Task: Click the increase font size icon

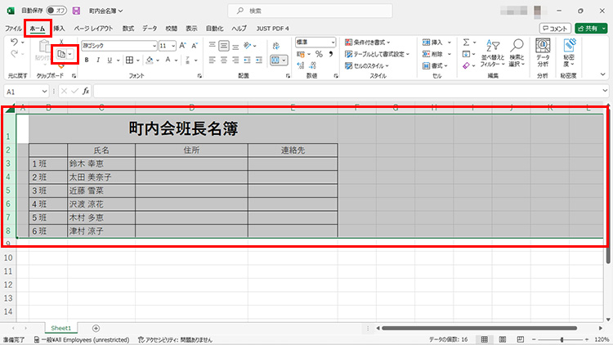Action: (183, 46)
